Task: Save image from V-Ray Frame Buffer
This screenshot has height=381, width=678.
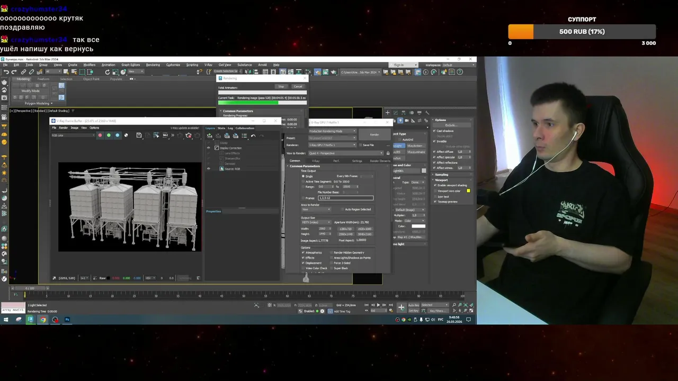Action: tap(139, 135)
